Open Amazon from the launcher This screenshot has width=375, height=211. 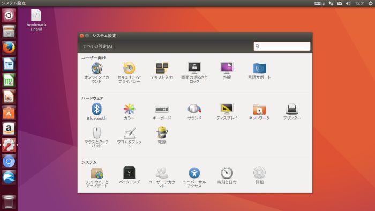point(9,129)
